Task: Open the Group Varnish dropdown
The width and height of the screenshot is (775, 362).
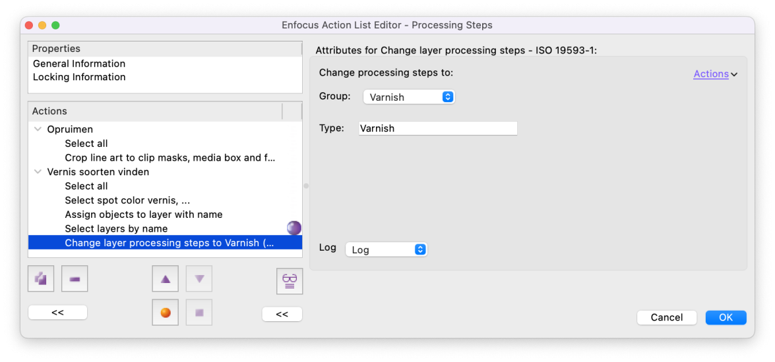Action: point(409,97)
